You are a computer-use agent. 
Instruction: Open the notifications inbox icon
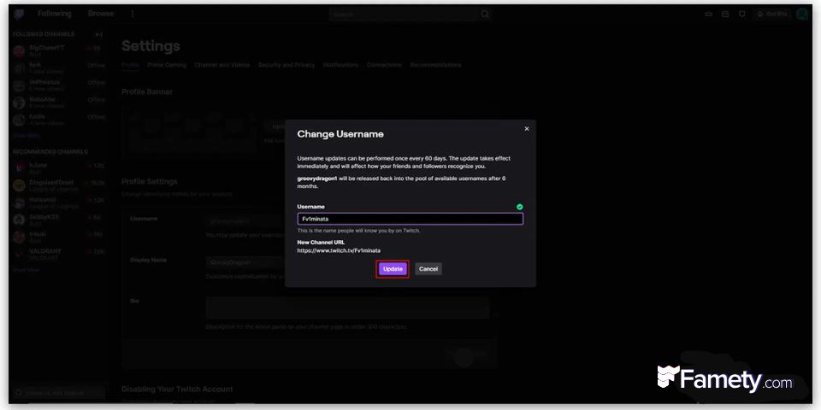tap(725, 15)
